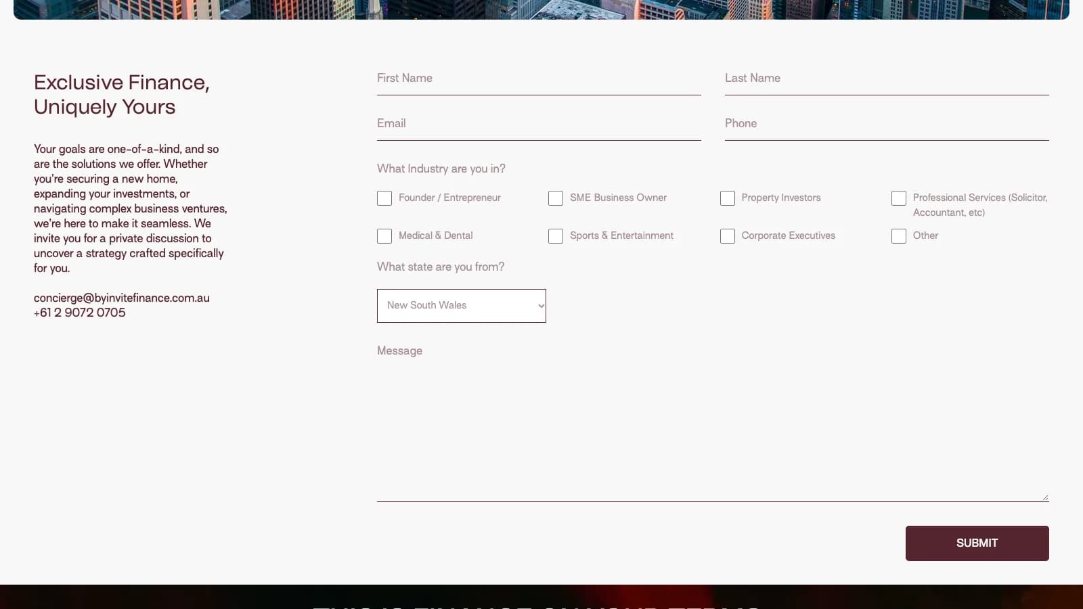
Task: Check the SME Business Owner box
Action: [x=556, y=198]
